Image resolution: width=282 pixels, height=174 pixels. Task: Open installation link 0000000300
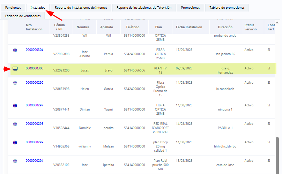point(35,68)
